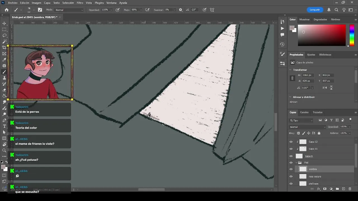The height and width of the screenshot is (201, 358).
Task: Hide the Capa 11 layer
Action: [x=291, y=149]
